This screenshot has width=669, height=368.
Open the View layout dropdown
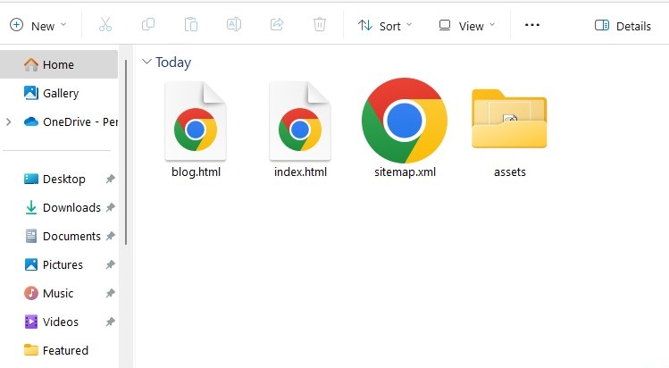pyautogui.click(x=467, y=26)
